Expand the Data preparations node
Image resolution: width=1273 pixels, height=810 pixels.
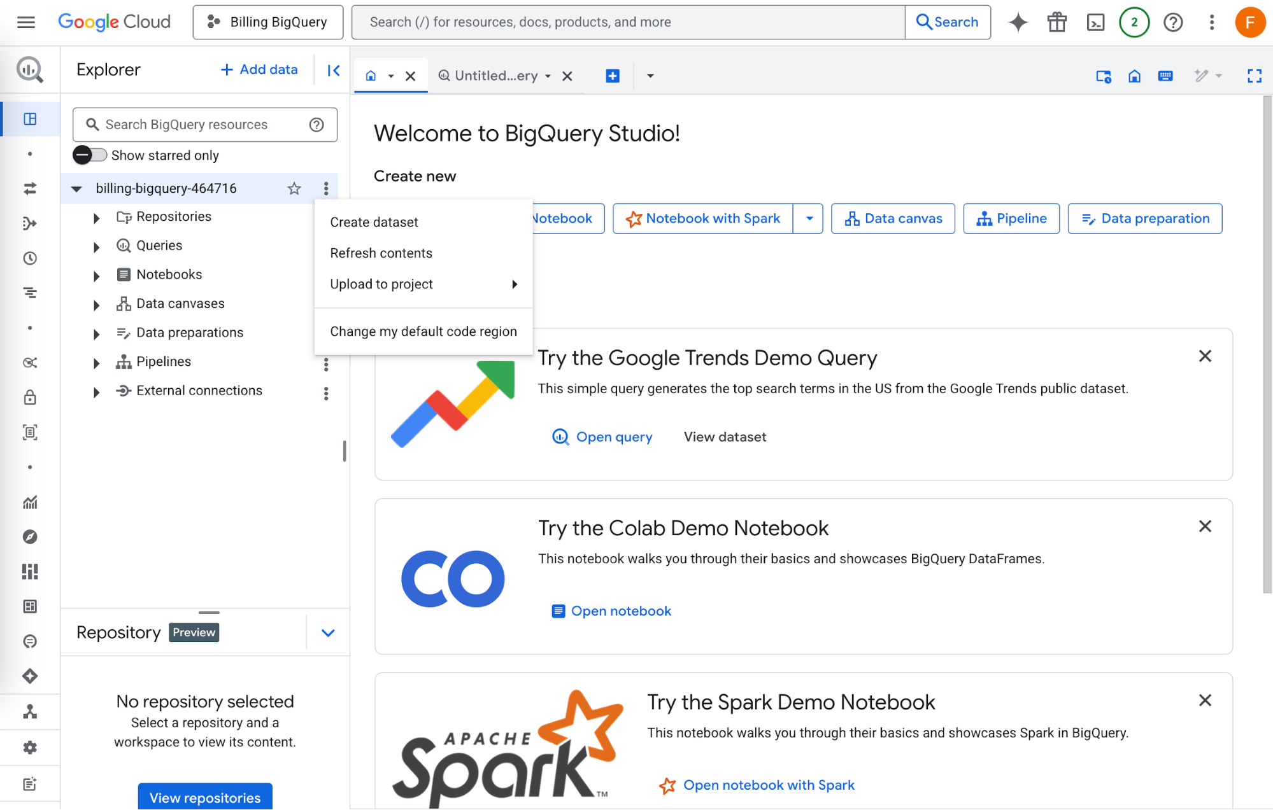pos(96,334)
